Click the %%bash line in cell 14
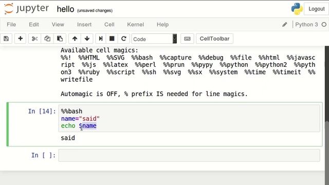 (71, 111)
